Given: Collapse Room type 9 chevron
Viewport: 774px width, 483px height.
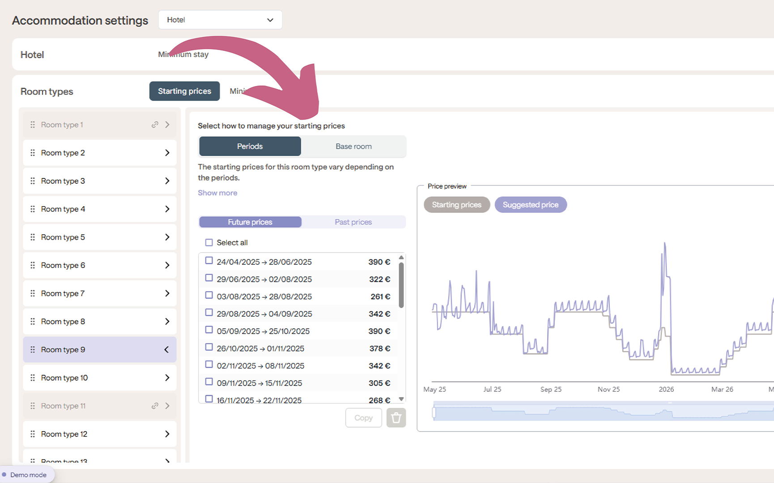Looking at the screenshot, I should click(167, 350).
